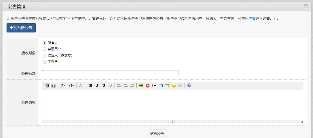This screenshot has width=313, height=138.
Task: Open the smiley emoticon picker
Action: [x=174, y=86]
